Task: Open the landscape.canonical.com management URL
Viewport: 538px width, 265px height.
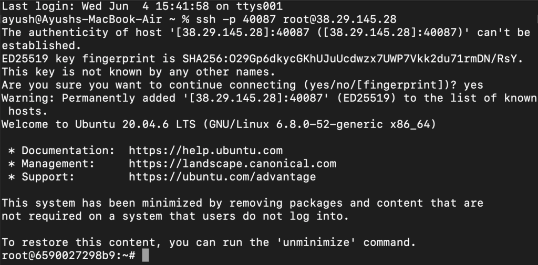Action: pyautogui.click(x=232, y=164)
